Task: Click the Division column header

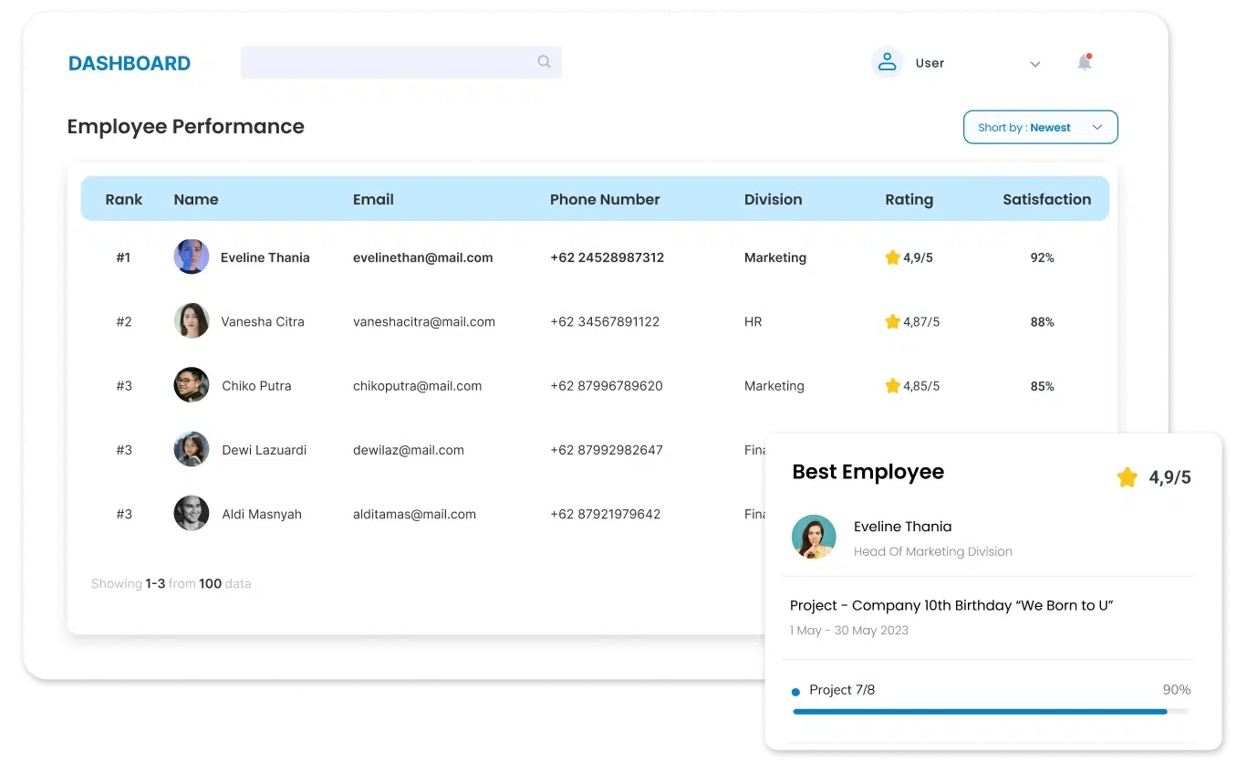Action: (773, 199)
